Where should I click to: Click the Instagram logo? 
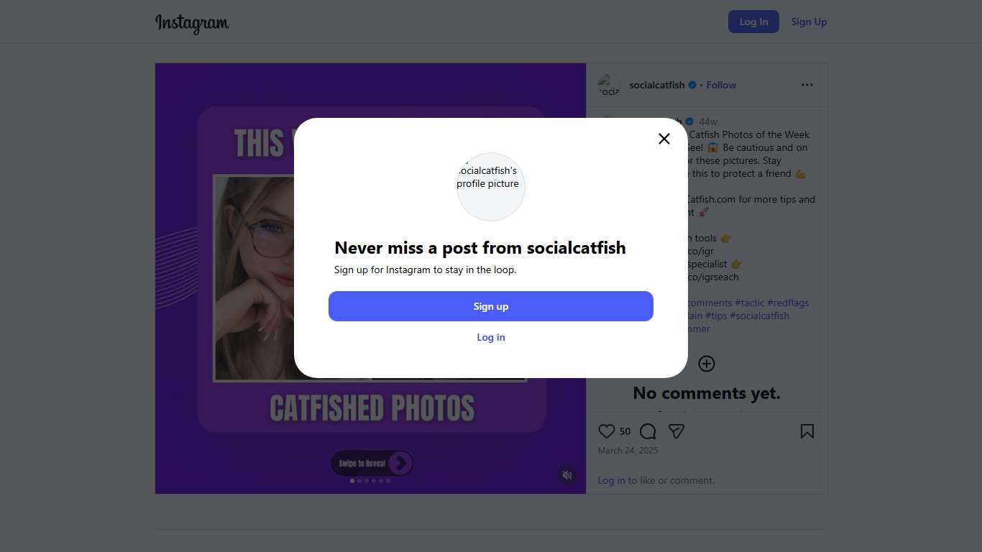[x=192, y=22]
